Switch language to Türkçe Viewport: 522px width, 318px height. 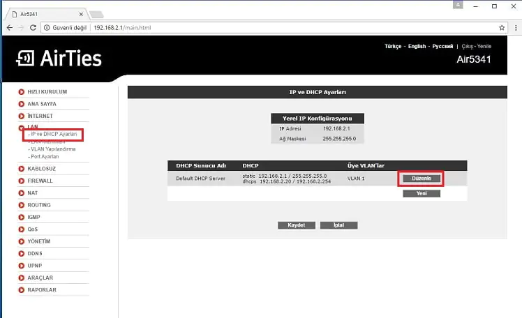coord(393,46)
